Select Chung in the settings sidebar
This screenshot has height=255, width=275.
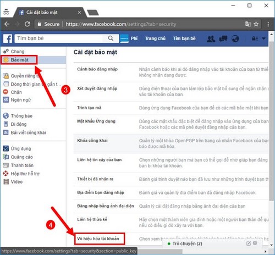pyautogui.click(x=18, y=52)
